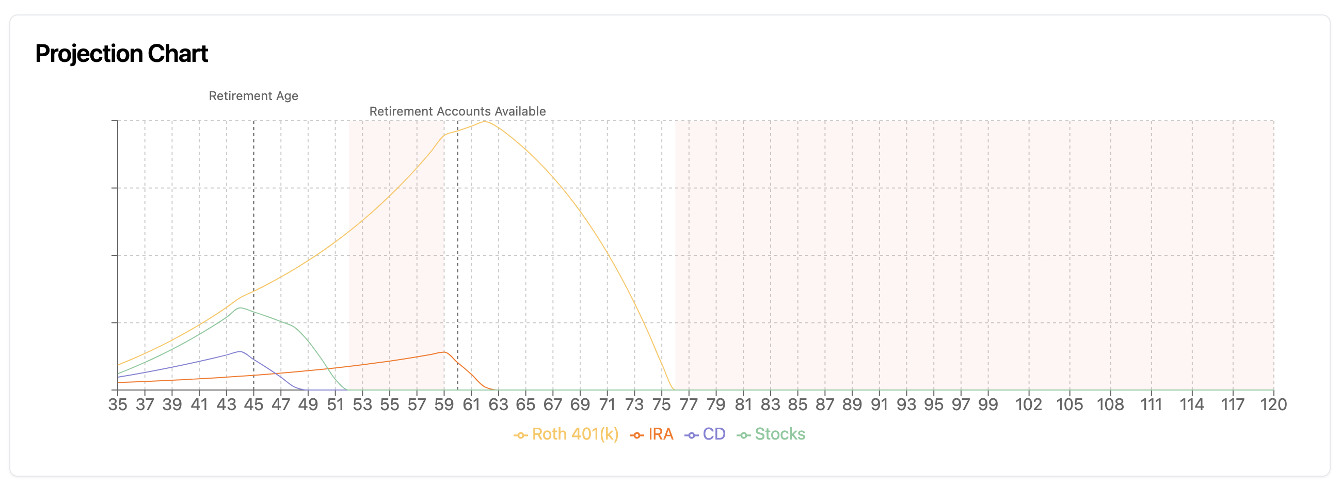Click the CD legend marker icon
1341x487 pixels.
(x=691, y=435)
